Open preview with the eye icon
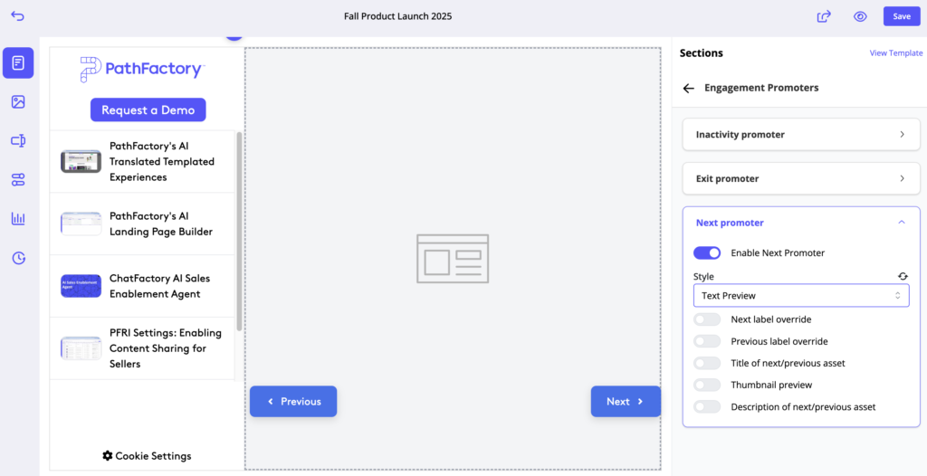The image size is (927, 476). [860, 16]
